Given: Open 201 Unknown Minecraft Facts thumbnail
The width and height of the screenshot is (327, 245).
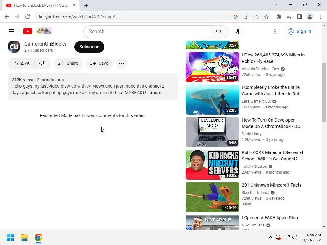Looking at the screenshot, I should 212,197.
